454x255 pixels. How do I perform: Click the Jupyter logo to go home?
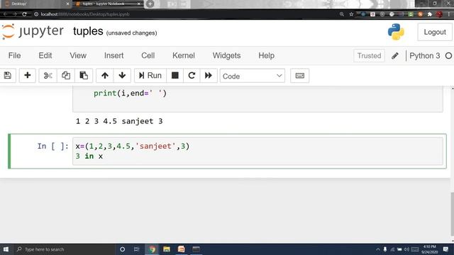pyautogui.click(x=33, y=31)
